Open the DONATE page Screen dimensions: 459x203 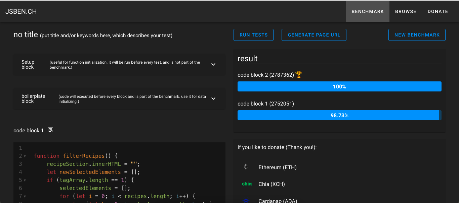pos(437,11)
